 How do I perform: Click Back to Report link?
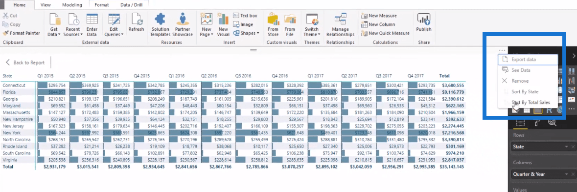[25, 63]
